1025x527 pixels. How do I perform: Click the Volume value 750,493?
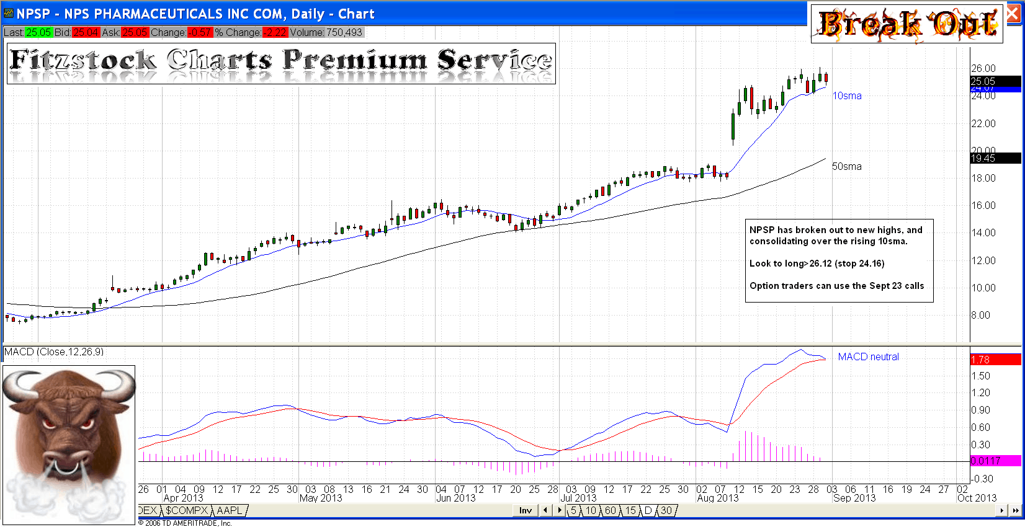[x=344, y=32]
